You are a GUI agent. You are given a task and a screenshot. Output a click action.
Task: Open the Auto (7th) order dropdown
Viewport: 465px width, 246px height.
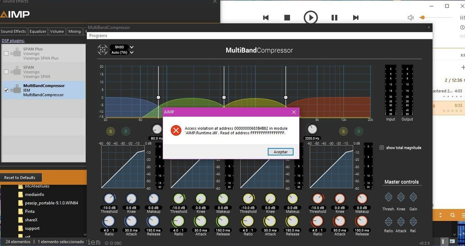coord(122,53)
